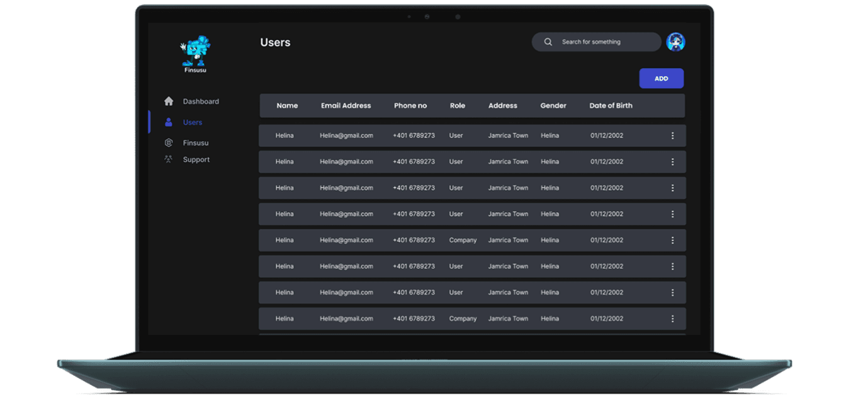Click the Support people icon
This screenshot has height=398, width=846.
click(x=168, y=159)
